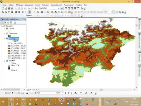Select the Pan hand tool
The width and height of the screenshot is (141, 106).
pyautogui.click(x=9, y=12)
